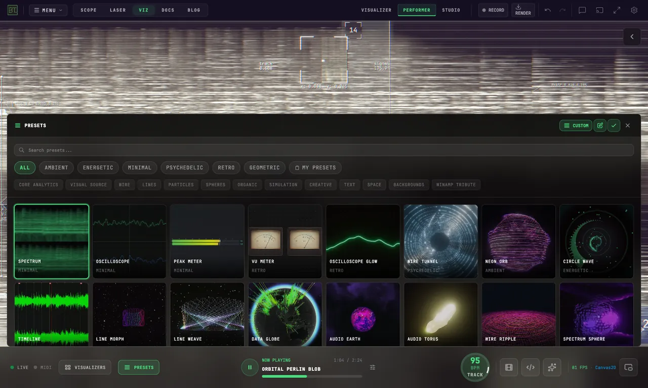Select PERFORMER mode
This screenshot has height=388, width=648.
click(x=417, y=10)
